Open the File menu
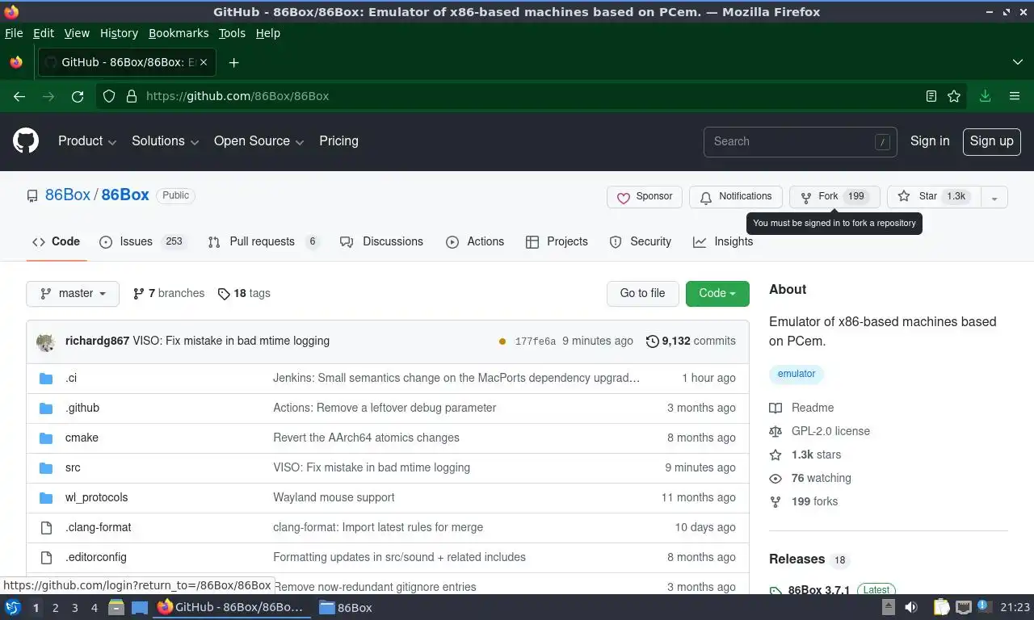Screen dimensions: 1034x620 pos(14,33)
